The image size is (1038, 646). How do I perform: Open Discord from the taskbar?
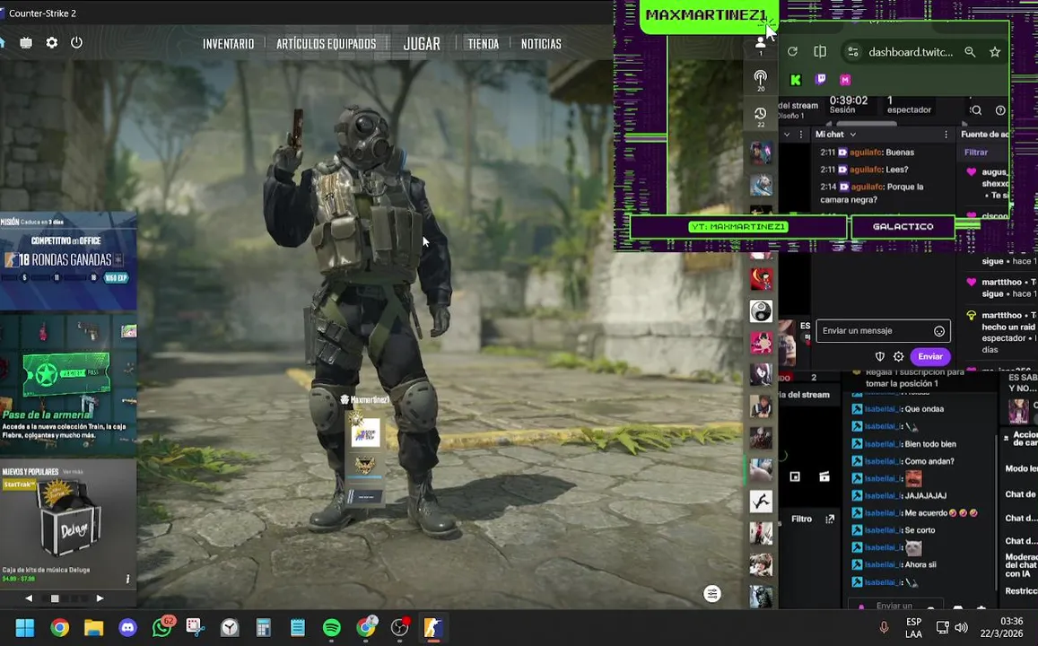coord(127,627)
